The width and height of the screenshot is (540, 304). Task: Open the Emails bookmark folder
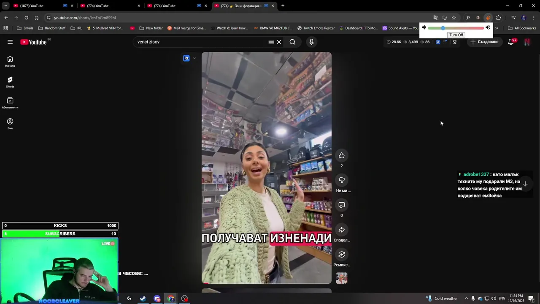coord(25,28)
